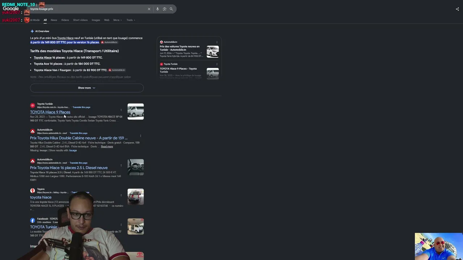
Task: Click the Toyota Tunisie favicon in first result
Action: pyautogui.click(x=33, y=105)
